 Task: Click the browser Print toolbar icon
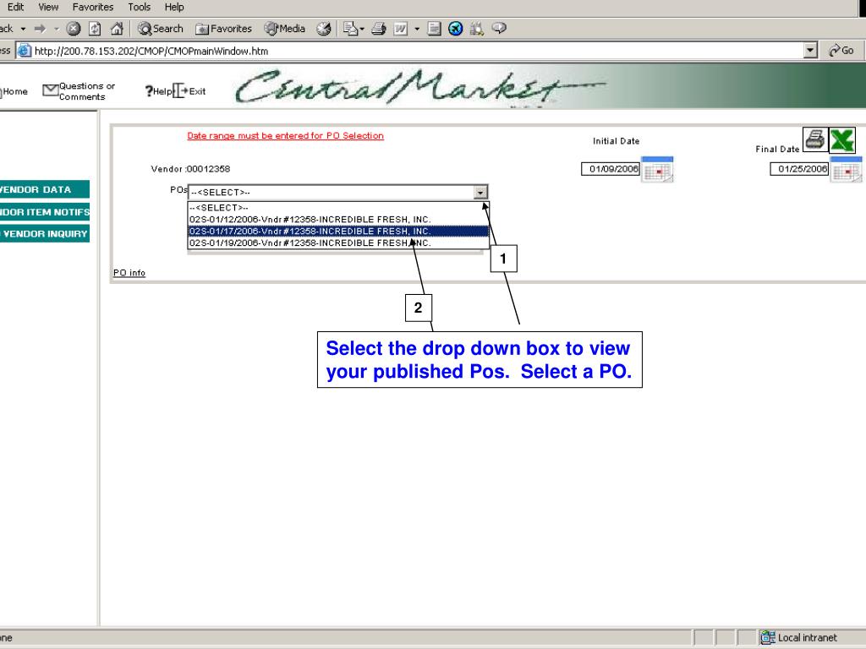(378, 29)
